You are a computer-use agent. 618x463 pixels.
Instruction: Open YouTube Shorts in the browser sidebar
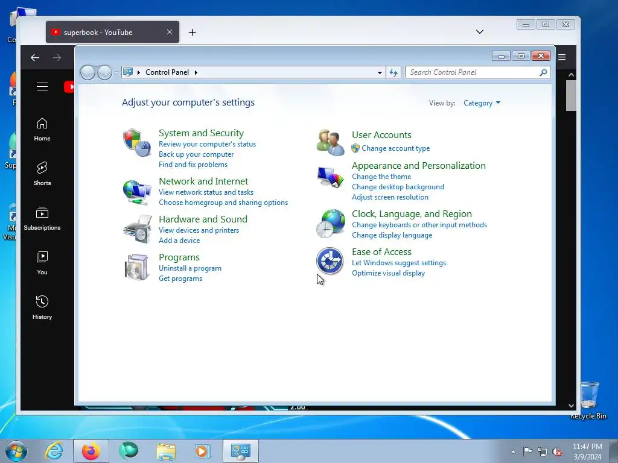pyautogui.click(x=42, y=174)
